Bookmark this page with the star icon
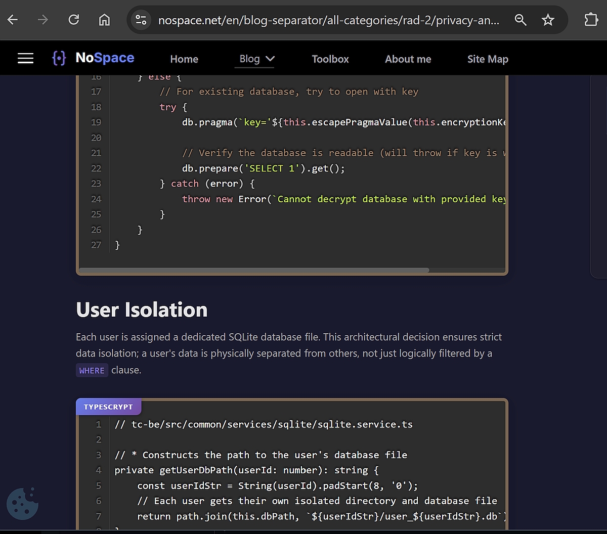The width and height of the screenshot is (607, 534). pyautogui.click(x=548, y=20)
